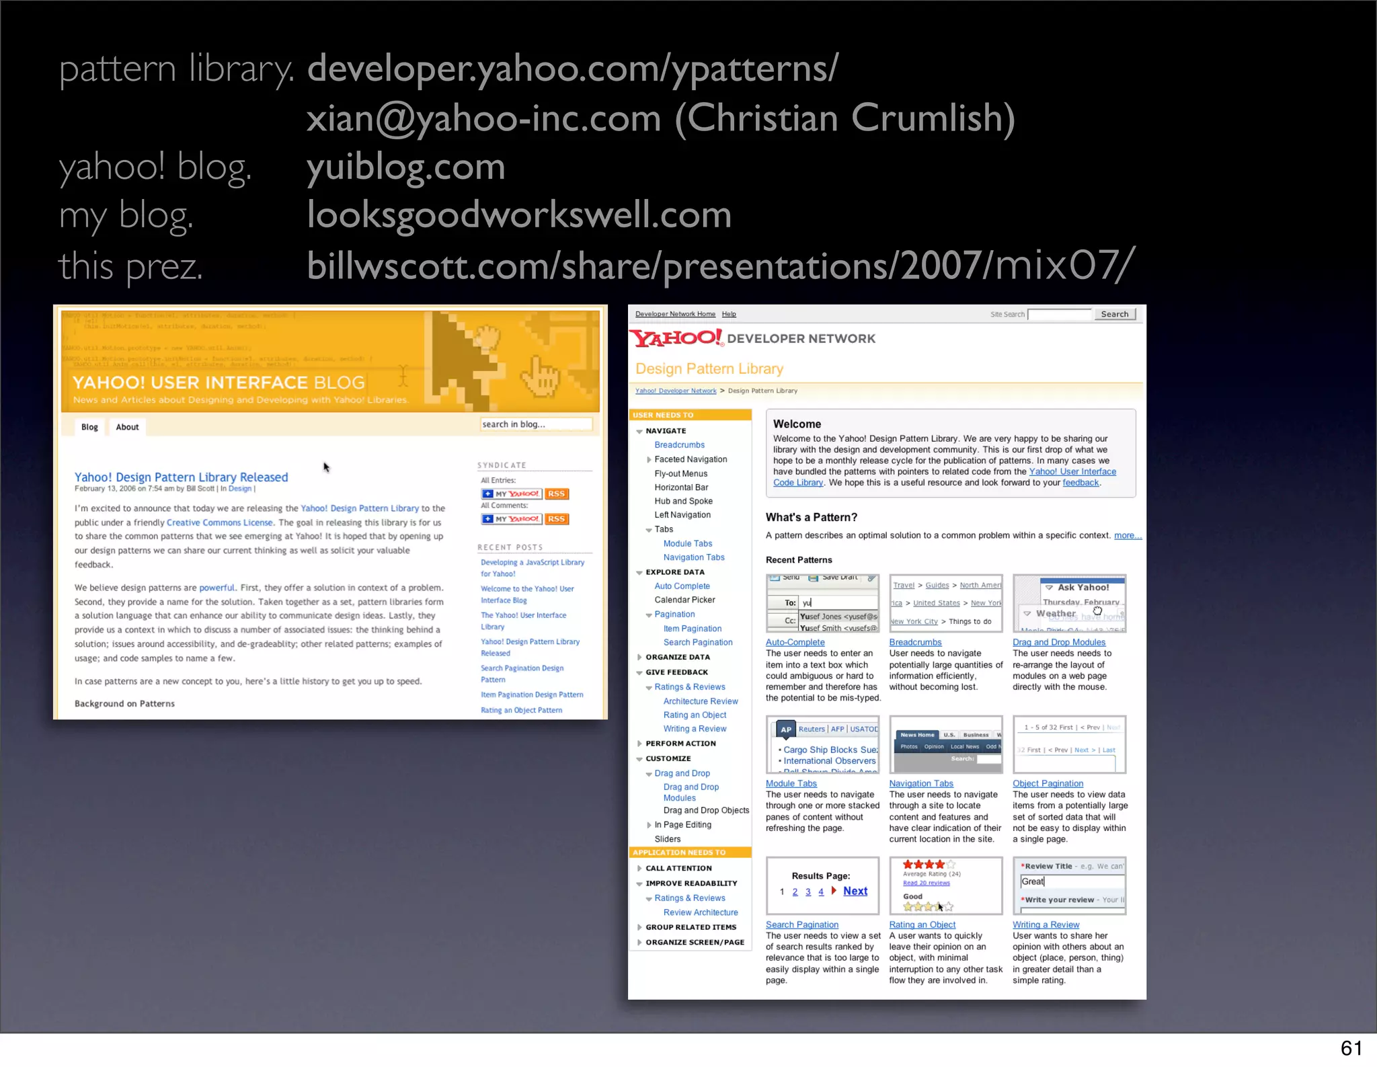This screenshot has width=1377, height=1067.
Task: Select Sliders in sidebar
Action: (668, 839)
